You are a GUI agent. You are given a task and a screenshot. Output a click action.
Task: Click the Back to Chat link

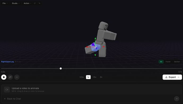(x=12, y=99)
